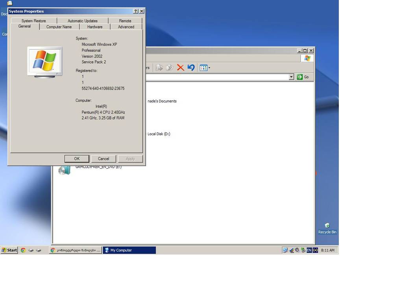Screen dimensions: 403x307
Task: Click the My Computer taskbar button
Action: click(129, 250)
